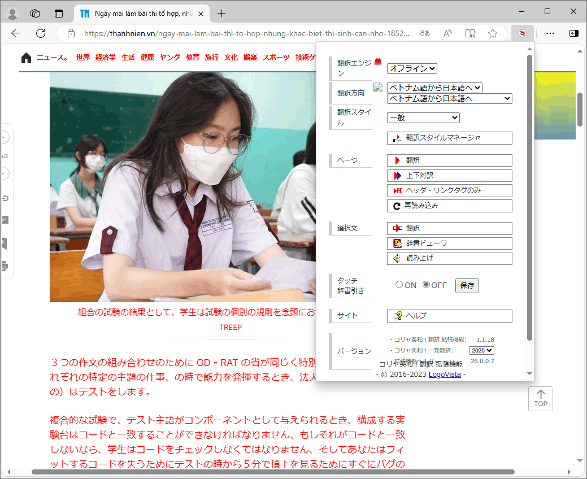Screen dimensions: 587x479
Task: Expand the 翻訳スタイル 一般 dropdown
Action: pyautogui.click(x=423, y=117)
